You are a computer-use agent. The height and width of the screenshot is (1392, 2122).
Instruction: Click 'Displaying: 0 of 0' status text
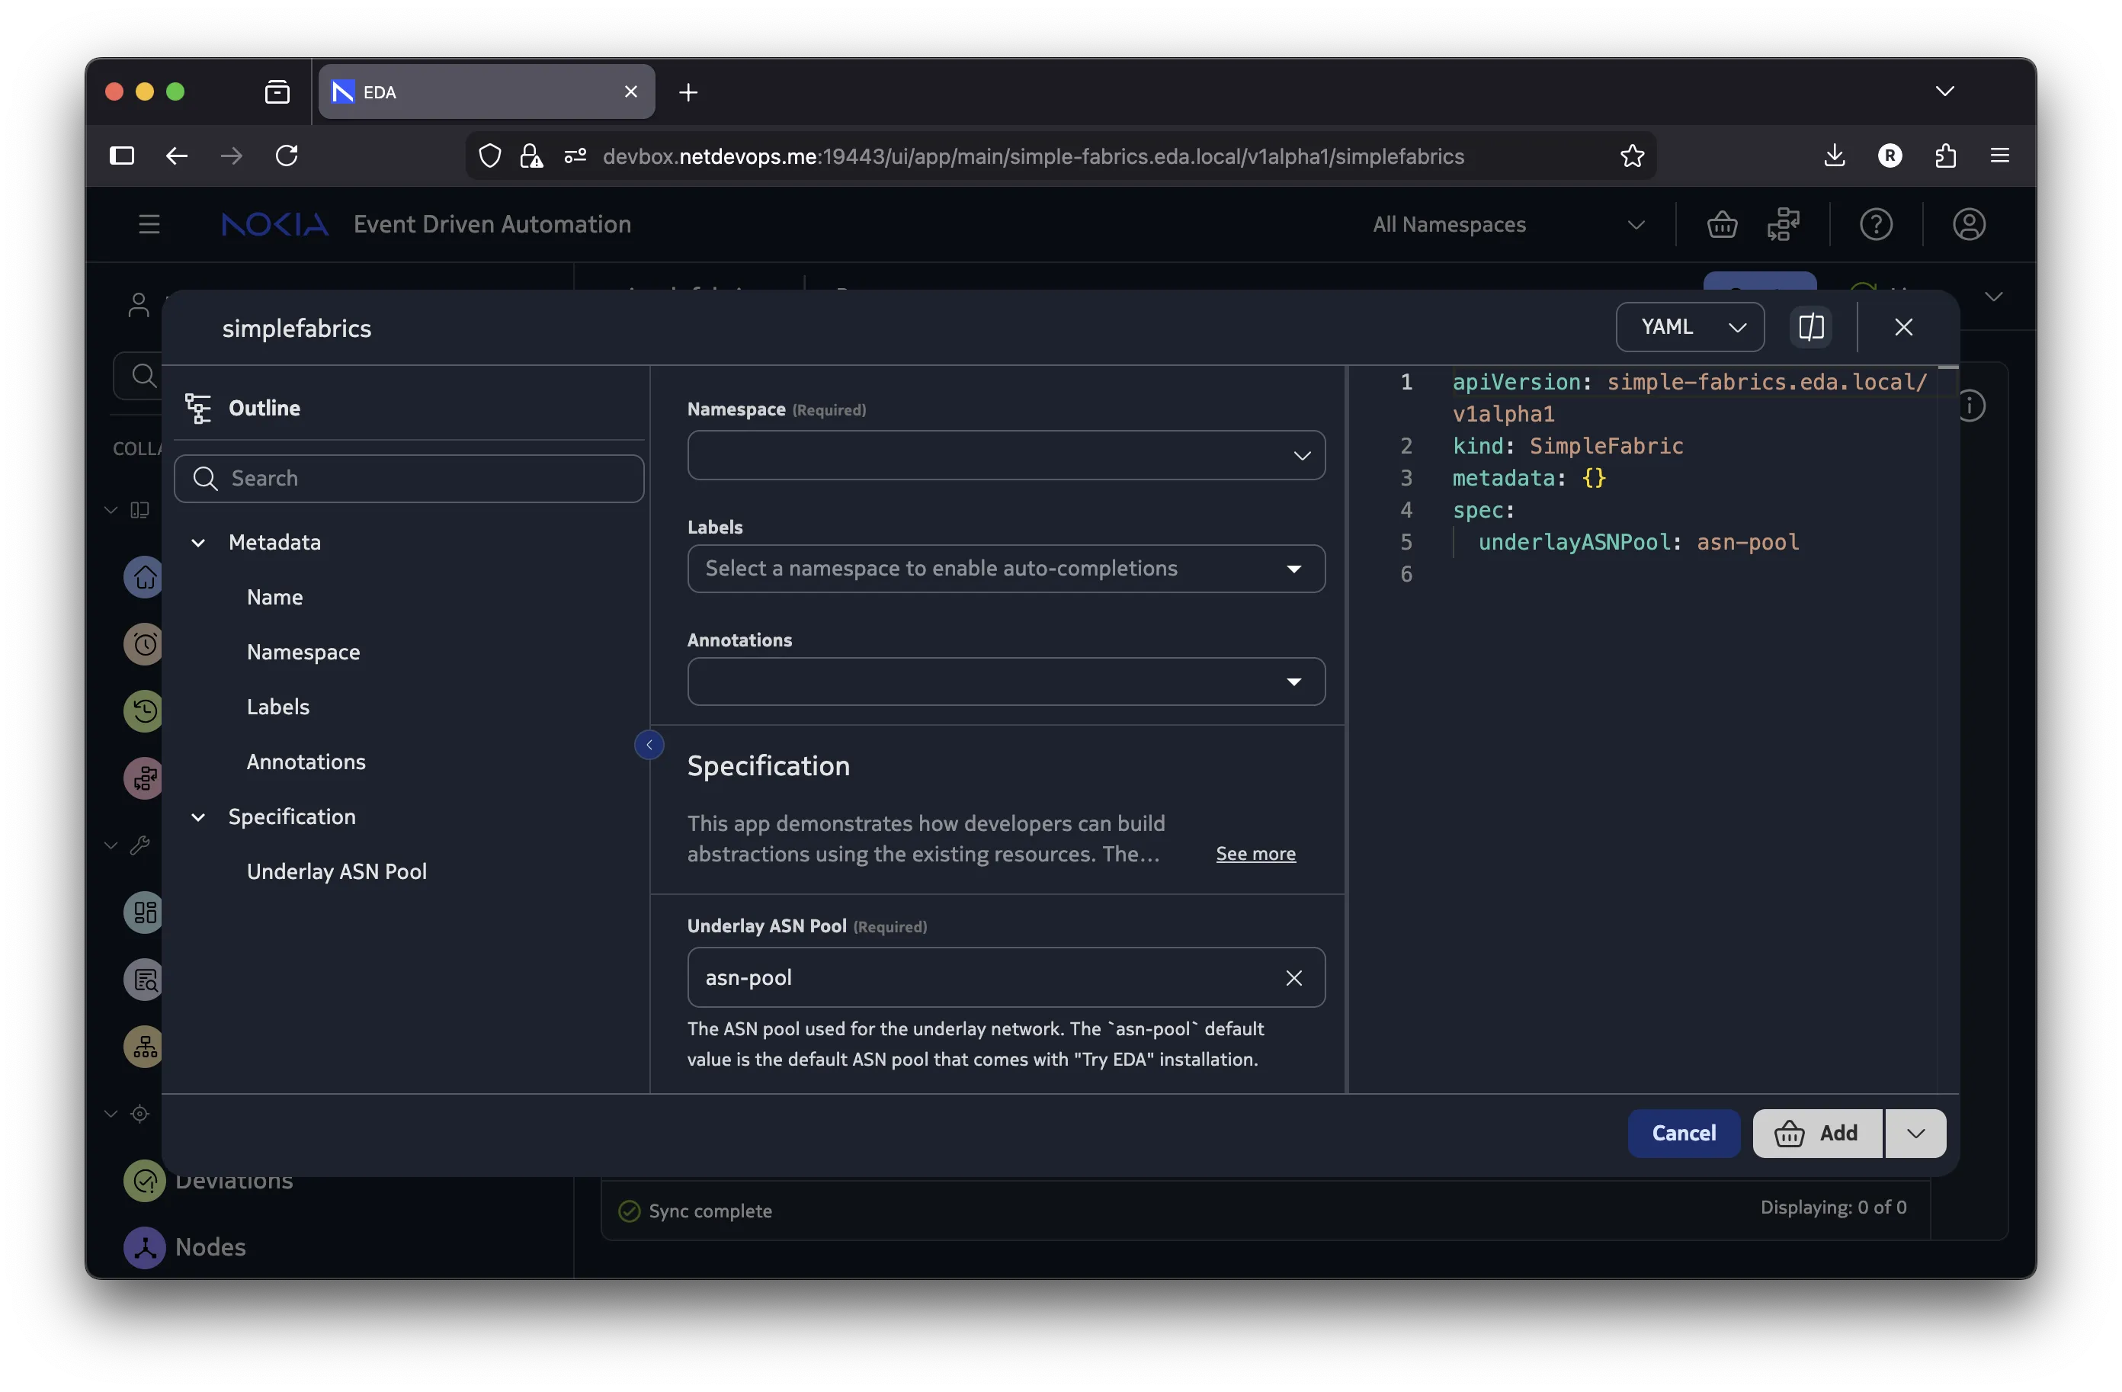click(1833, 1208)
